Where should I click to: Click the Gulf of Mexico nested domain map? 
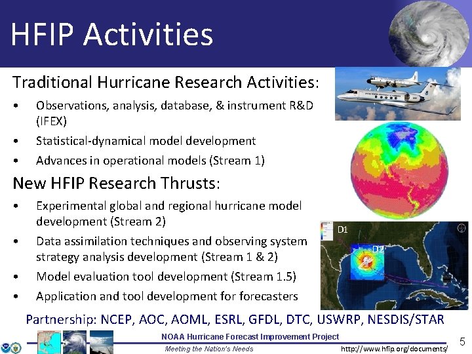pyautogui.click(x=395, y=265)
